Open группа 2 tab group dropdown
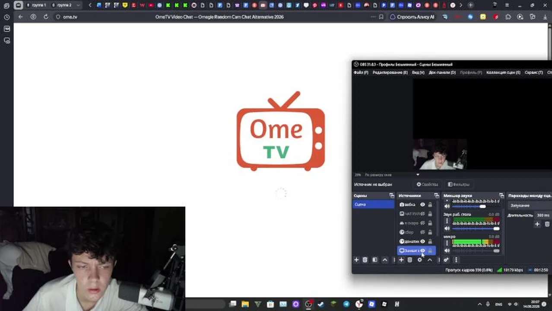The height and width of the screenshot is (311, 552). 78,5
